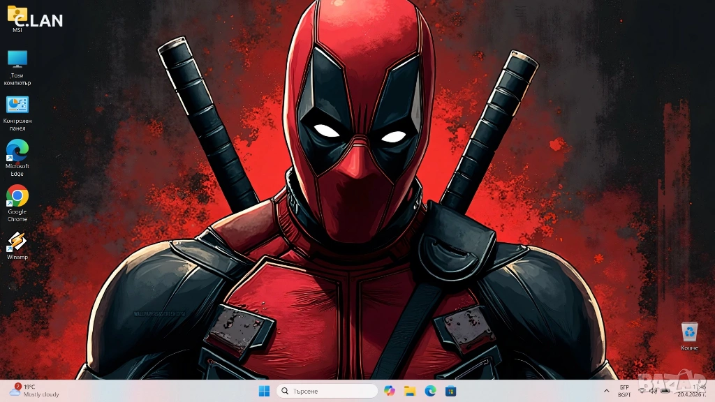The image size is (715, 402).
Task: Click the Microsoft Edge desktop shortcut
Action: tap(17, 158)
